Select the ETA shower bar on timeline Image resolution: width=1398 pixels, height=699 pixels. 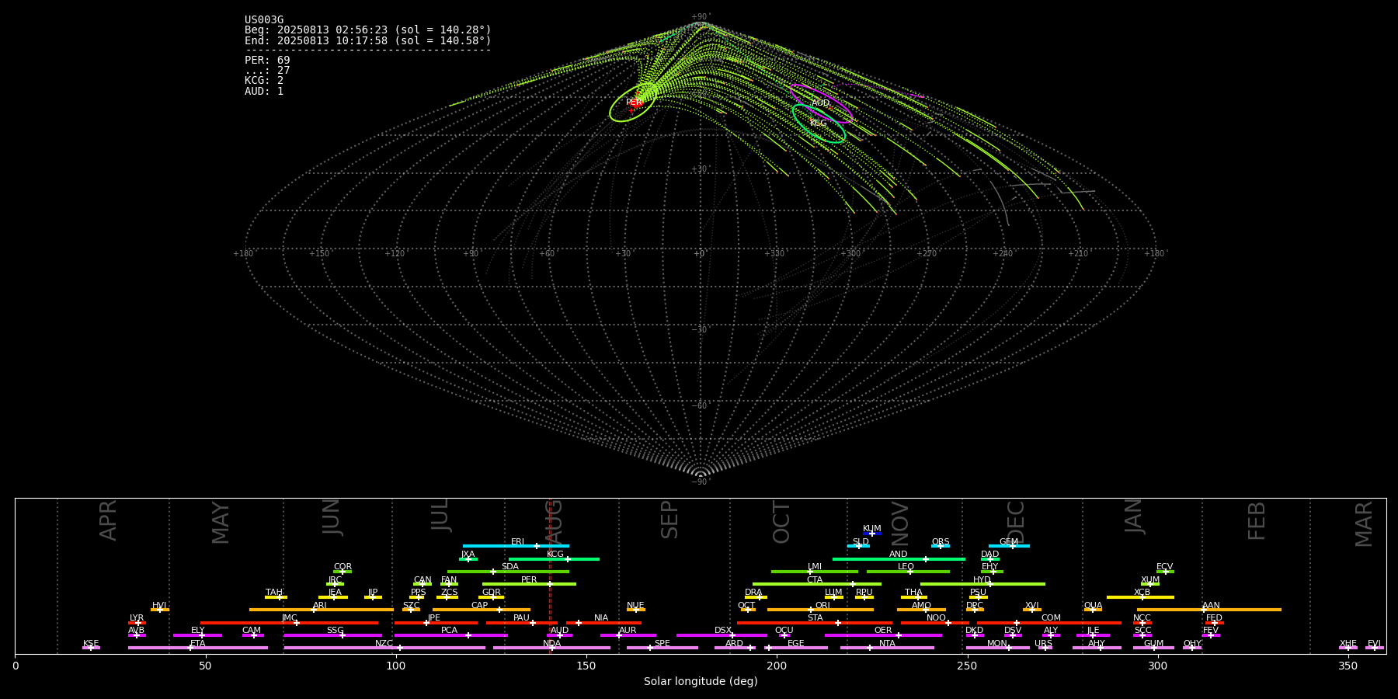coord(198,648)
